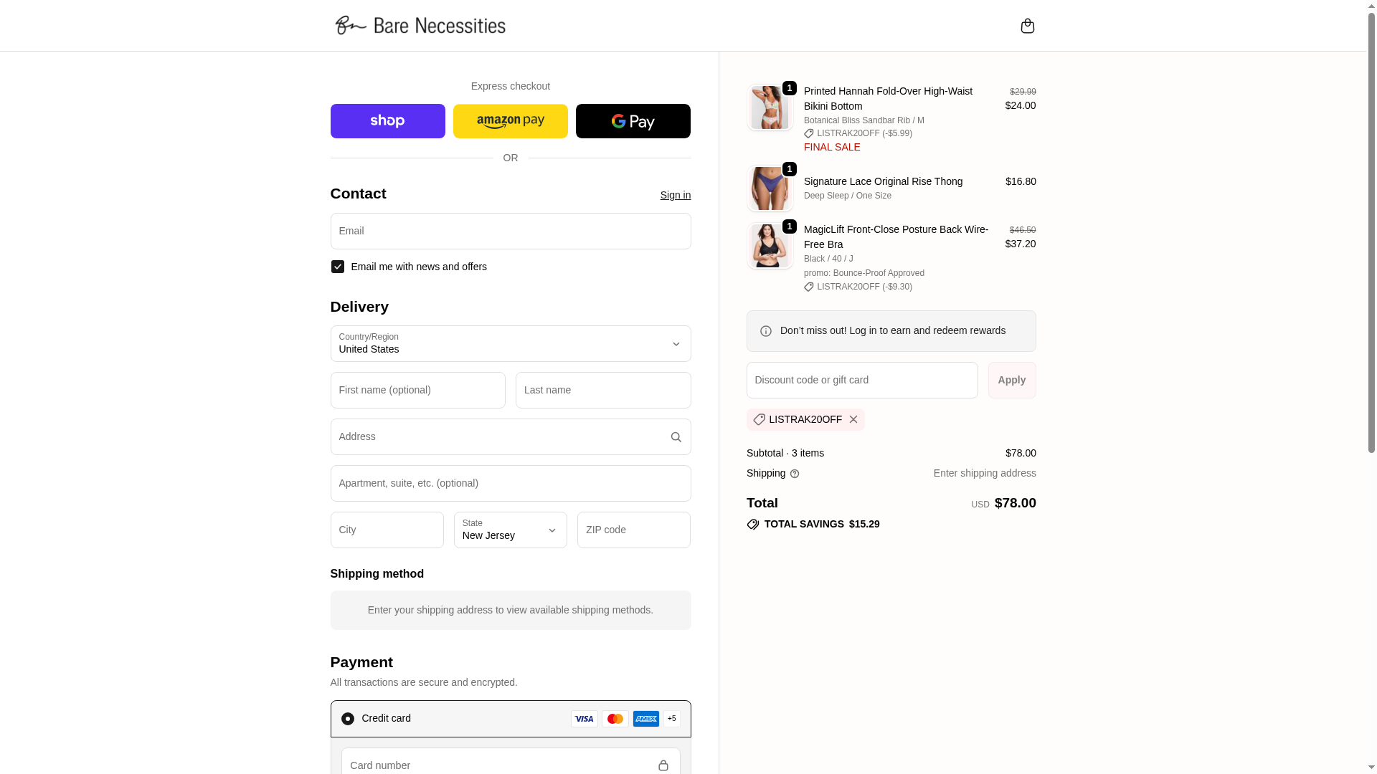Click the Discount code or gift card field

tap(861, 381)
